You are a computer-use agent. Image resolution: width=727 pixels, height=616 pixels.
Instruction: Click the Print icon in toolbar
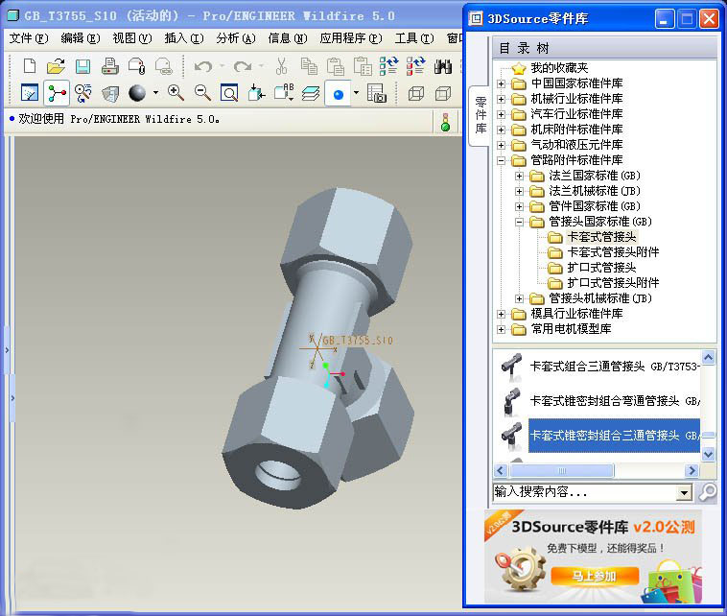click(x=109, y=66)
